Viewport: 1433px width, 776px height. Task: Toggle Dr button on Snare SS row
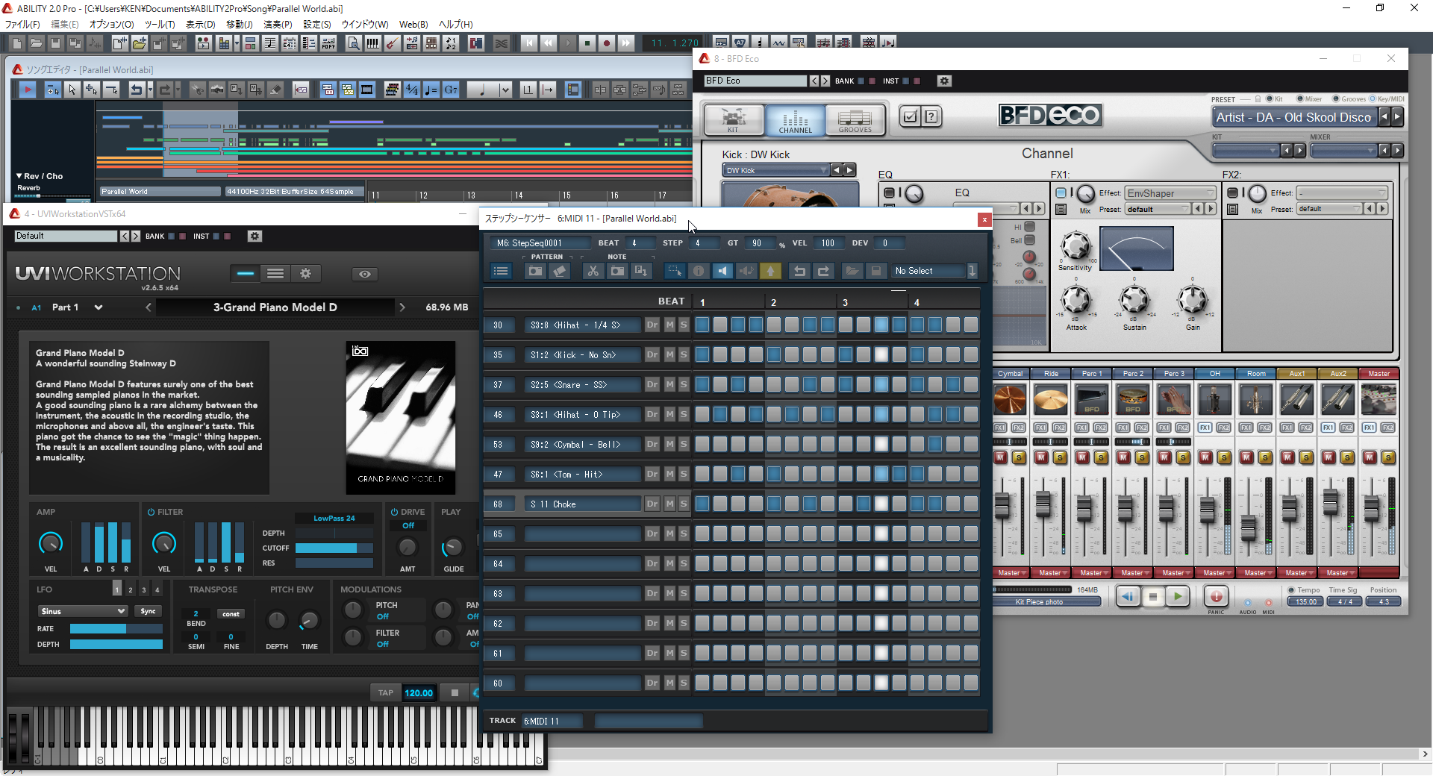[x=652, y=385]
